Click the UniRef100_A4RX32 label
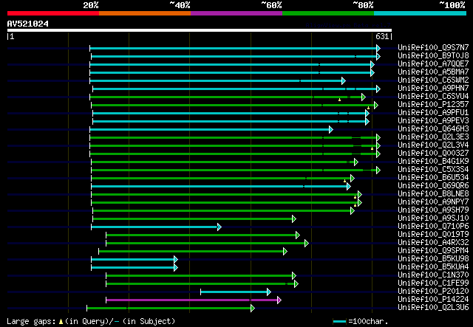 click(433, 243)
